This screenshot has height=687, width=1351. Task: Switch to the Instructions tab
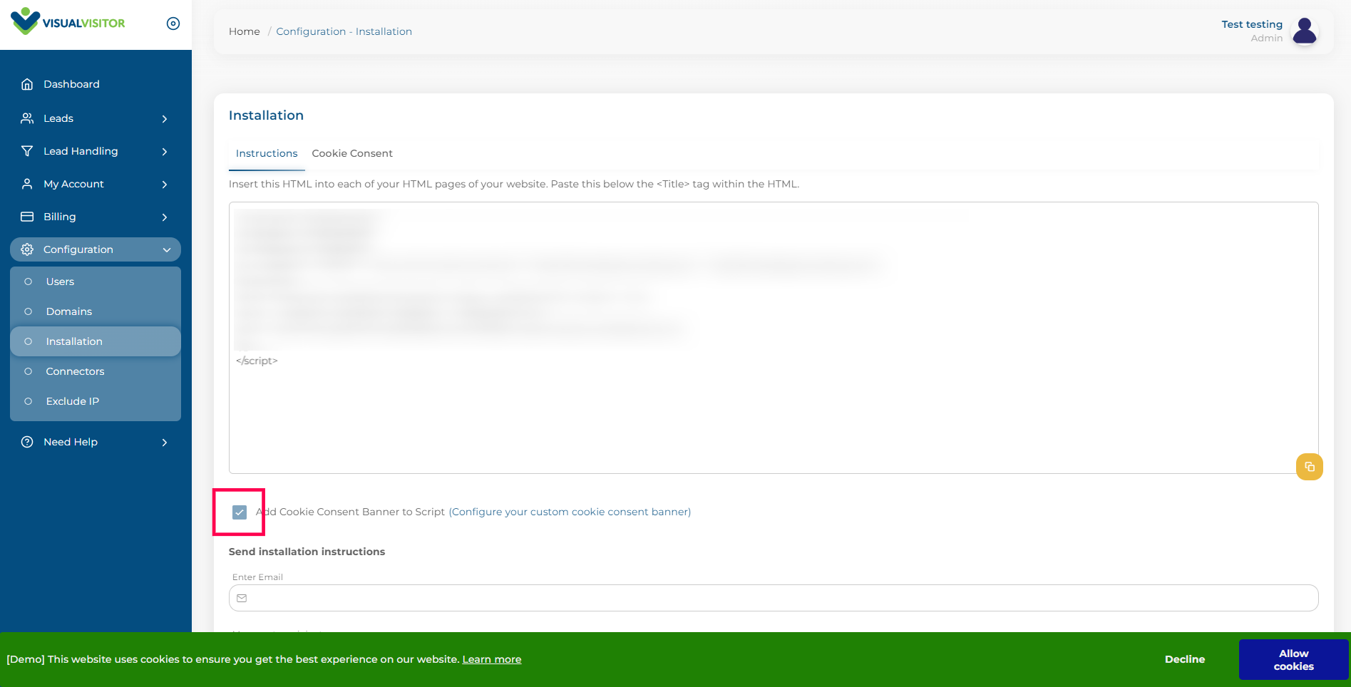tap(267, 153)
